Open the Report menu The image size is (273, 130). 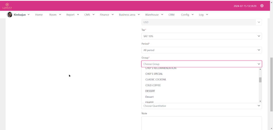coord(73,15)
